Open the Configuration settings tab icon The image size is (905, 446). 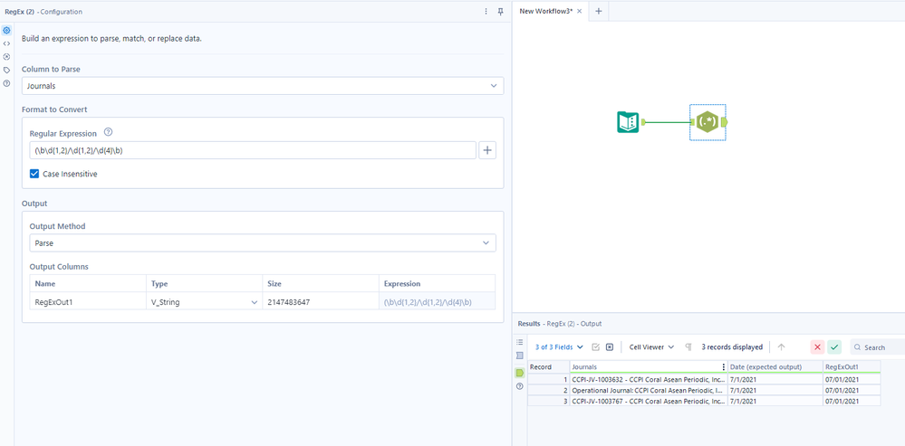[x=7, y=30]
